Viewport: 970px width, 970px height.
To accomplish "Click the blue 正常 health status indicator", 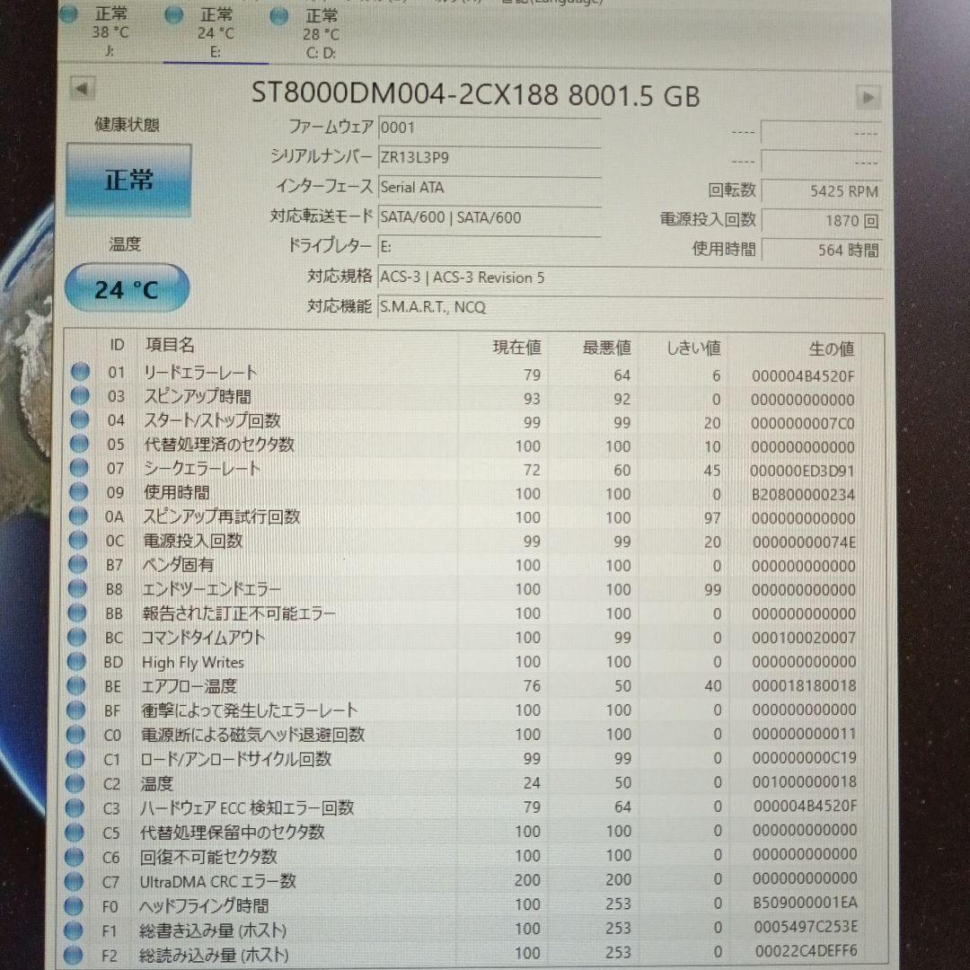I will point(128,179).
